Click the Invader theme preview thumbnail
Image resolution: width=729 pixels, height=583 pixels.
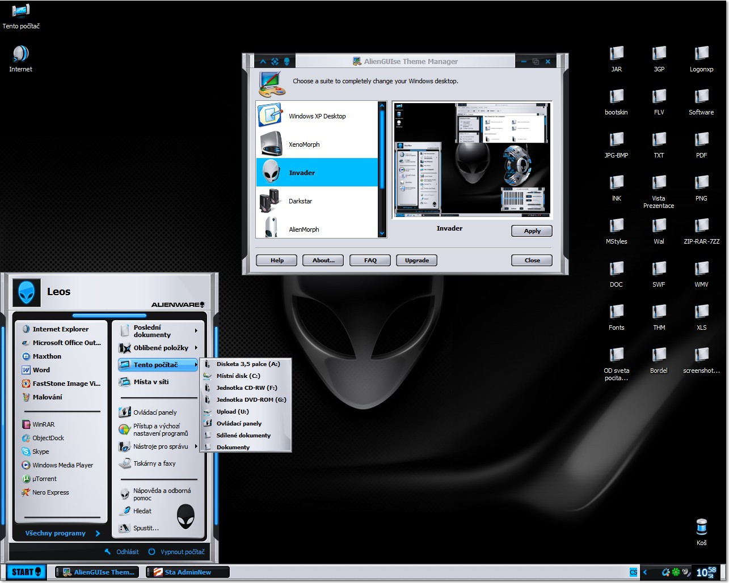coord(471,160)
